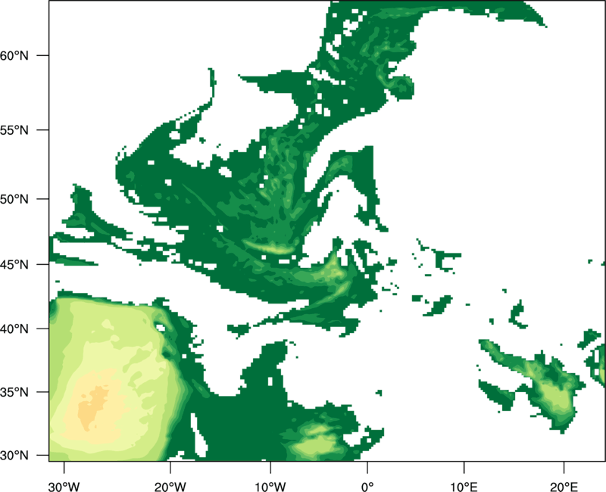Click the 20°W longitude label
606x492 pixels.
coord(170,487)
